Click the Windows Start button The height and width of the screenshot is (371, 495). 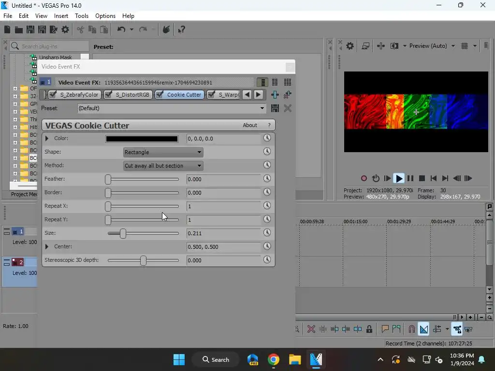point(179,359)
